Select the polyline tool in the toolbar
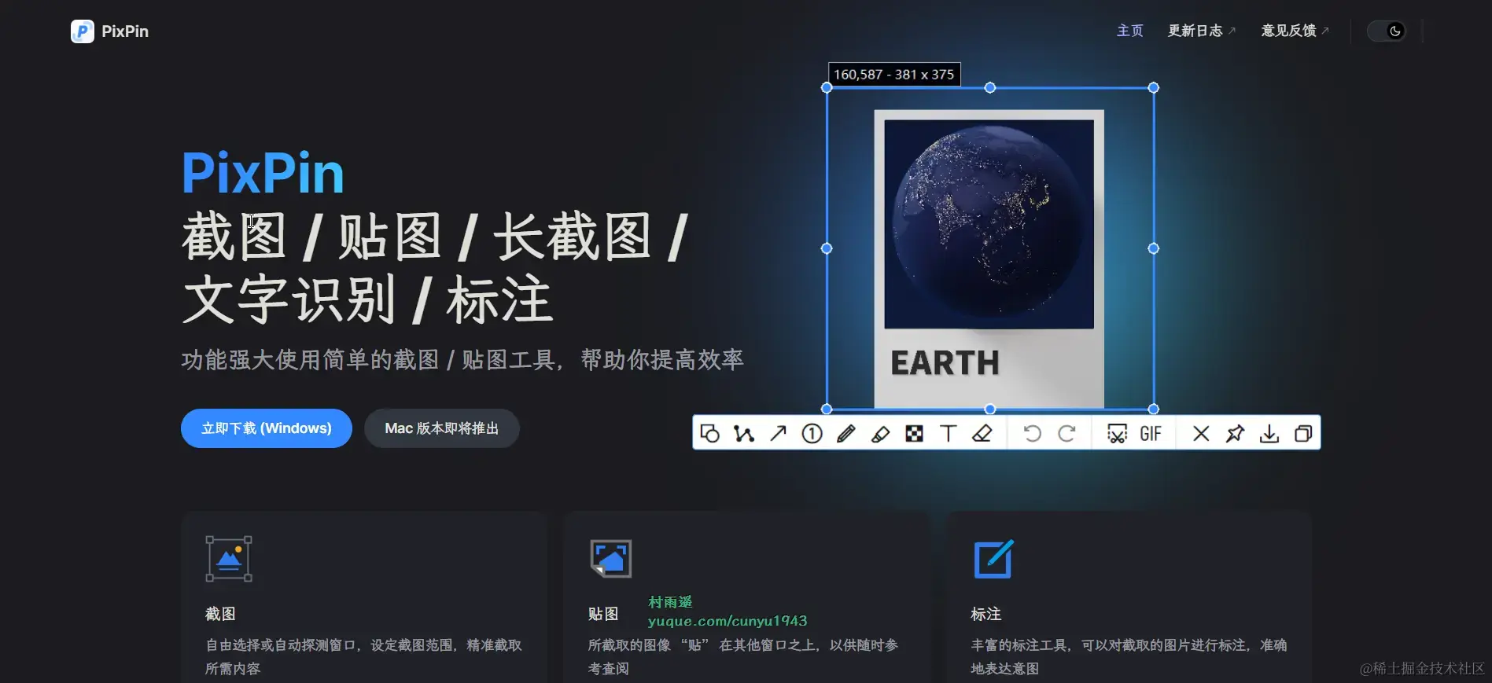The width and height of the screenshot is (1492, 683). pos(744,433)
